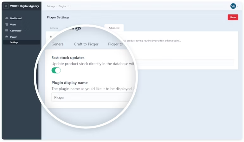This screenshot has height=142, width=244.
Task: Click the Picqer plugin icon in sidebar
Action: coord(7,37)
